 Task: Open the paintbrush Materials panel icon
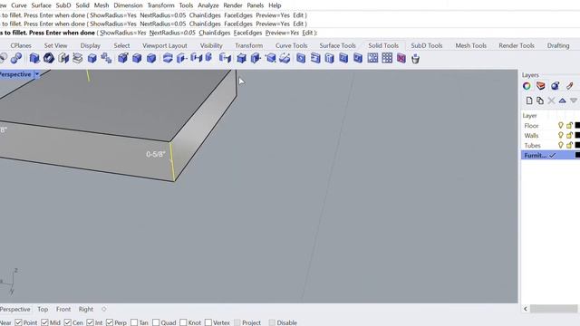click(x=570, y=86)
